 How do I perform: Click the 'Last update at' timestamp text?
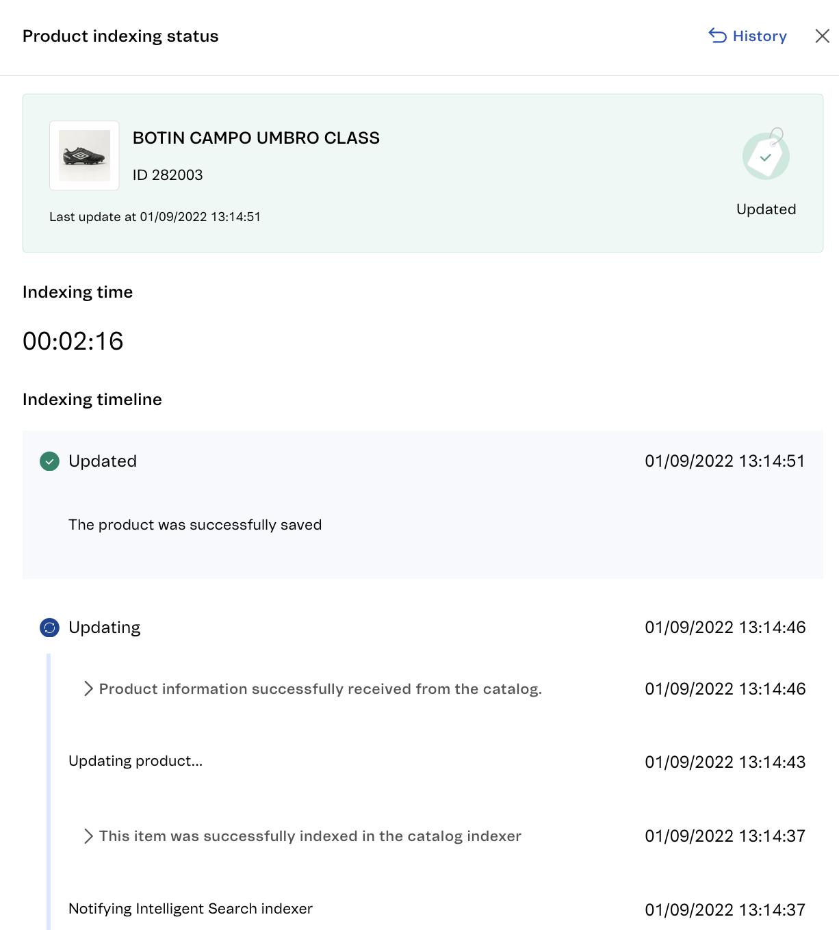155,217
